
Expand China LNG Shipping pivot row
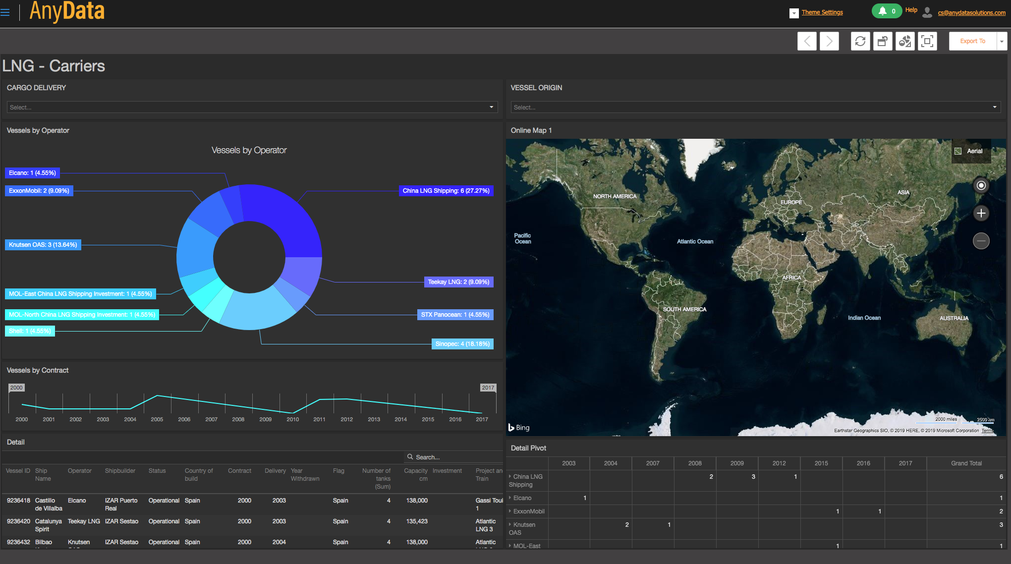point(510,476)
